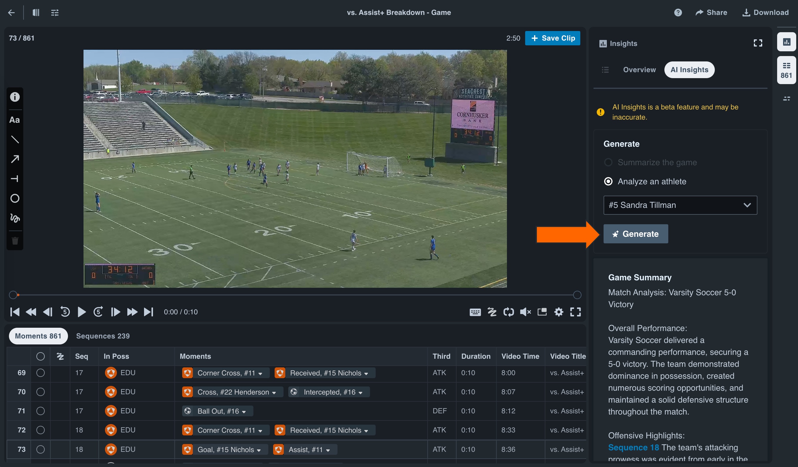This screenshot has height=467, width=798.
Task: Select the straight line drawing tool
Action: tap(15, 139)
